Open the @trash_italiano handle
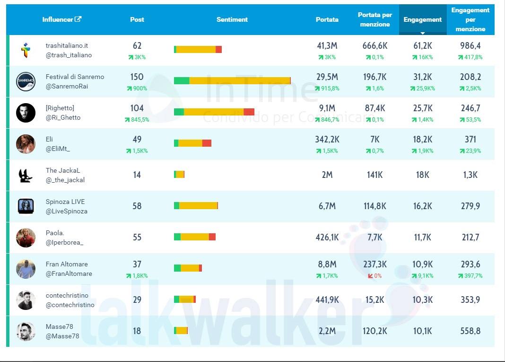Image resolution: width=505 pixels, height=362 pixels. click(69, 55)
